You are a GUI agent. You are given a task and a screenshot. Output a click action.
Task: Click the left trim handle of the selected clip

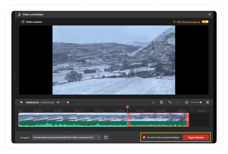coord(129,120)
